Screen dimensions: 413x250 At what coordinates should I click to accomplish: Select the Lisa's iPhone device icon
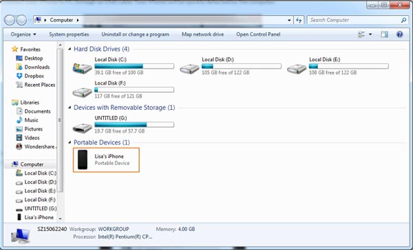(83, 160)
